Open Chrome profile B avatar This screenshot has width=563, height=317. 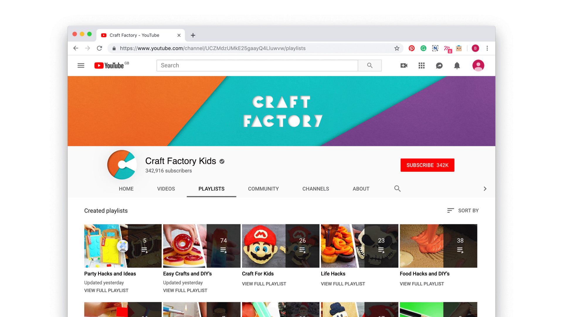point(475,48)
